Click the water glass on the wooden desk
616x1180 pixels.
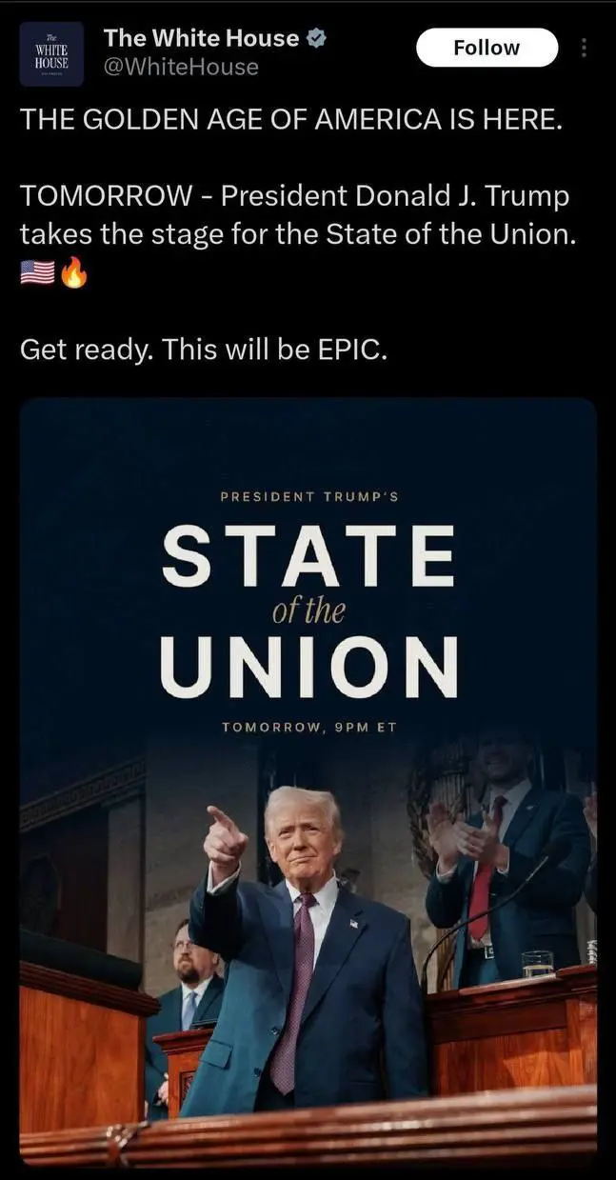pyautogui.click(x=537, y=964)
